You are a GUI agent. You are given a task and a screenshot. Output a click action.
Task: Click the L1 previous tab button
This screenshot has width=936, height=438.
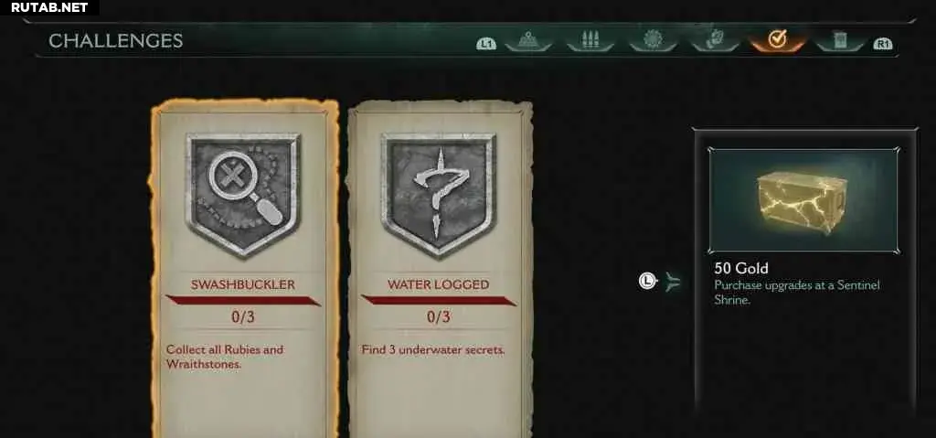[486, 44]
